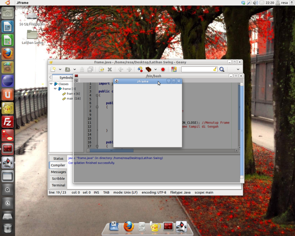Screen dimensions: 295x236
Task: Launch LibreOffice Writer from the launcher
Action: [x=7, y=26]
